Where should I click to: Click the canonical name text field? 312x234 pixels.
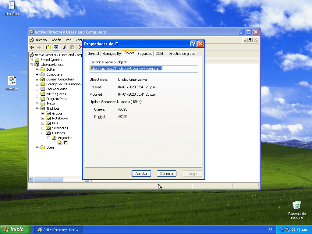(x=144, y=69)
